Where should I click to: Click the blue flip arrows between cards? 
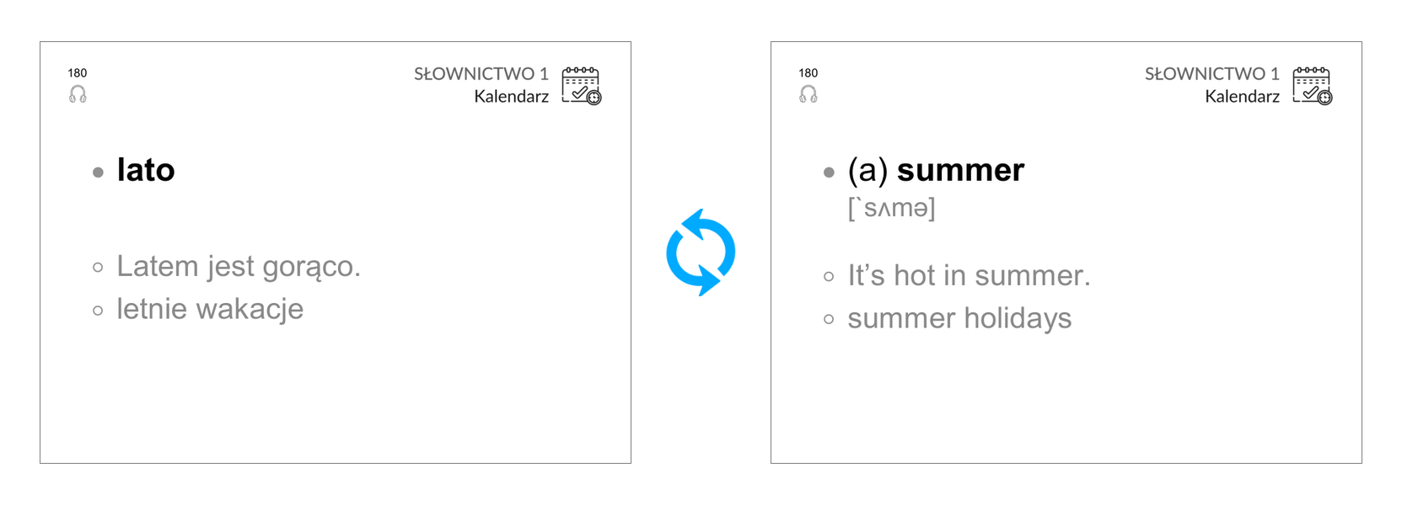[701, 252]
